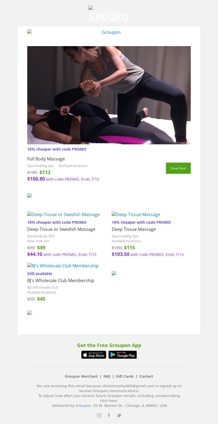Click the Contact footer link

pyautogui.click(x=146, y=376)
